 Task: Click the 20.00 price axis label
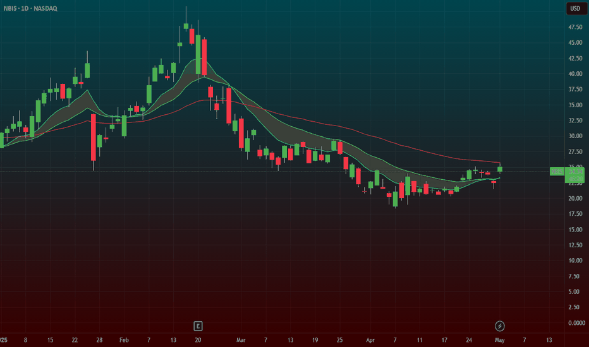click(575, 198)
